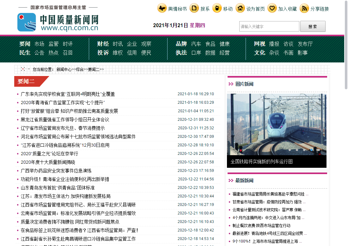Open article 辽宁省市场监管局发布元旦、春节消费提示
The width and height of the screenshot is (348, 246).
click(63, 128)
